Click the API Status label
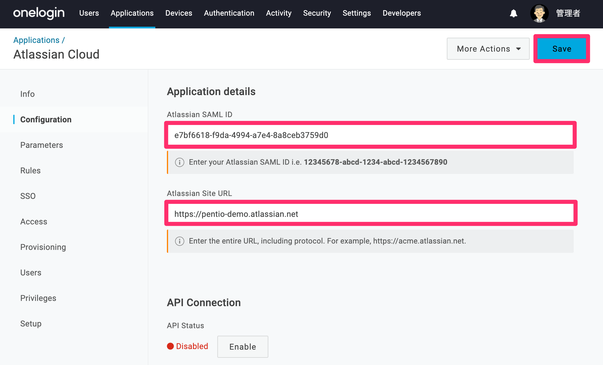The image size is (603, 365). tap(185, 326)
